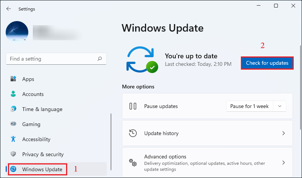Click the back arrow in Settings header
This screenshot has width=302, height=178.
pos(9,9)
